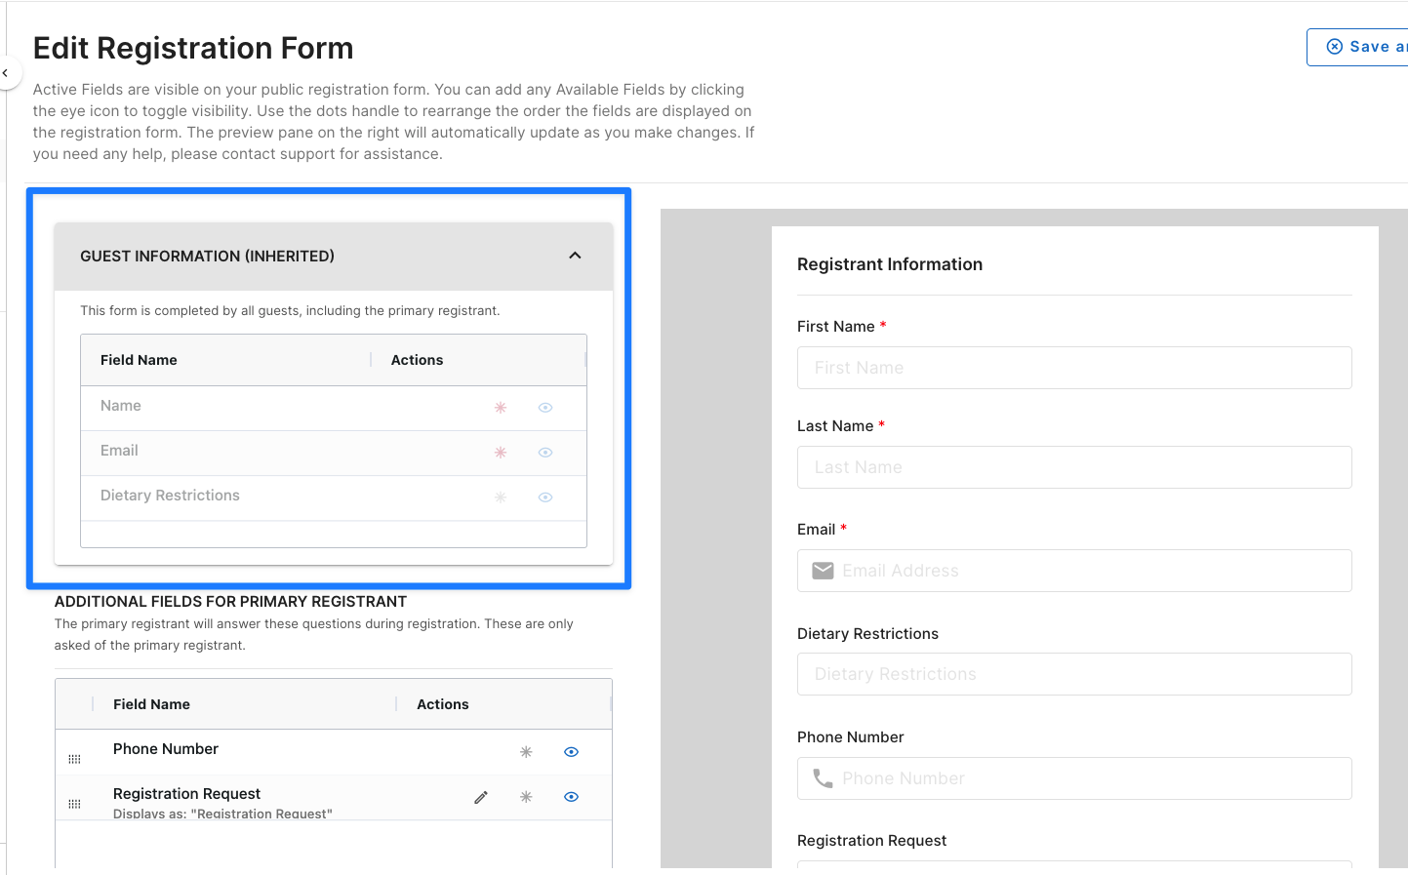The height and width of the screenshot is (875, 1408).
Task: Mark Registration Request field as required
Action: pos(526,797)
